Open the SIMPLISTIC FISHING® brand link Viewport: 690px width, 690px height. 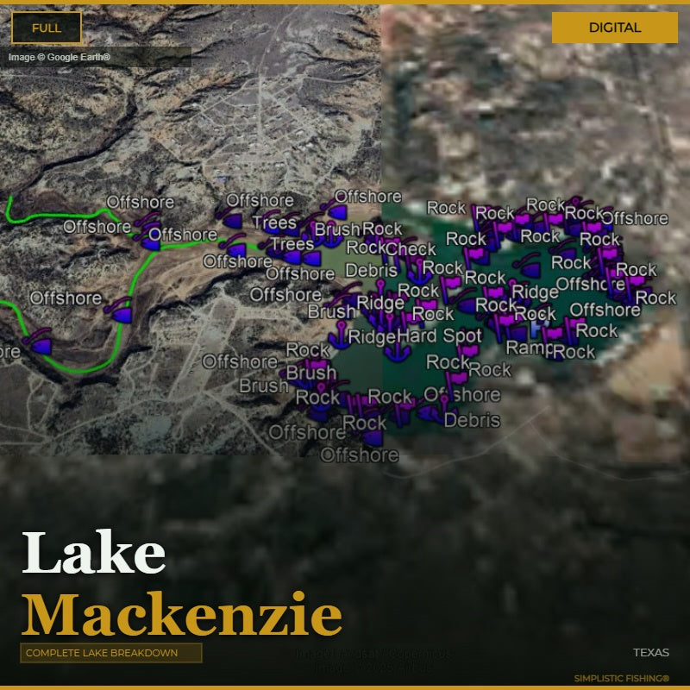621,678
